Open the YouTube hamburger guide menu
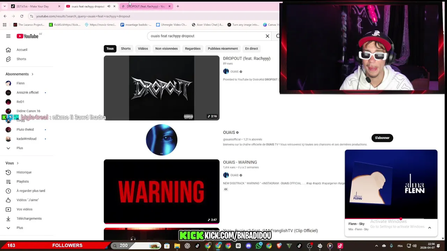This screenshot has width=447, height=251. pos(8,36)
